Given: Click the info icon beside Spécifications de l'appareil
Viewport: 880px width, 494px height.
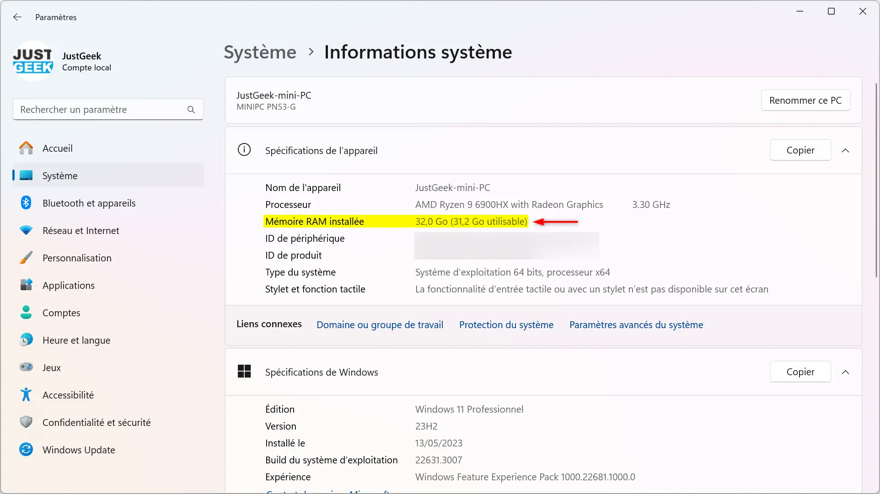Looking at the screenshot, I should (244, 150).
